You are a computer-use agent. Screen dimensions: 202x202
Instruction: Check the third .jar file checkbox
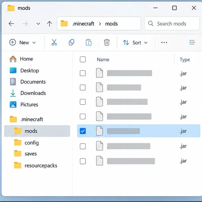(83, 102)
